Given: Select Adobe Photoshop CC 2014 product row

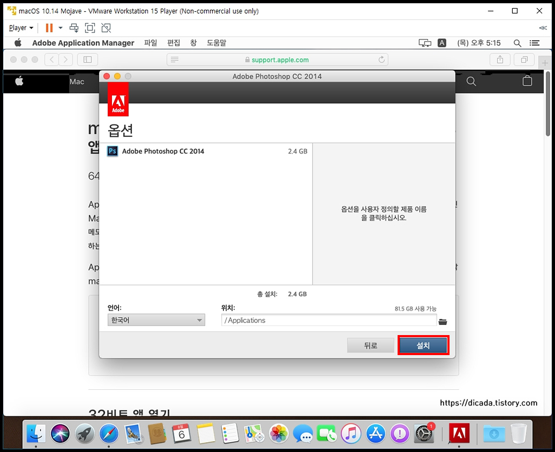Looking at the screenshot, I should coord(206,151).
